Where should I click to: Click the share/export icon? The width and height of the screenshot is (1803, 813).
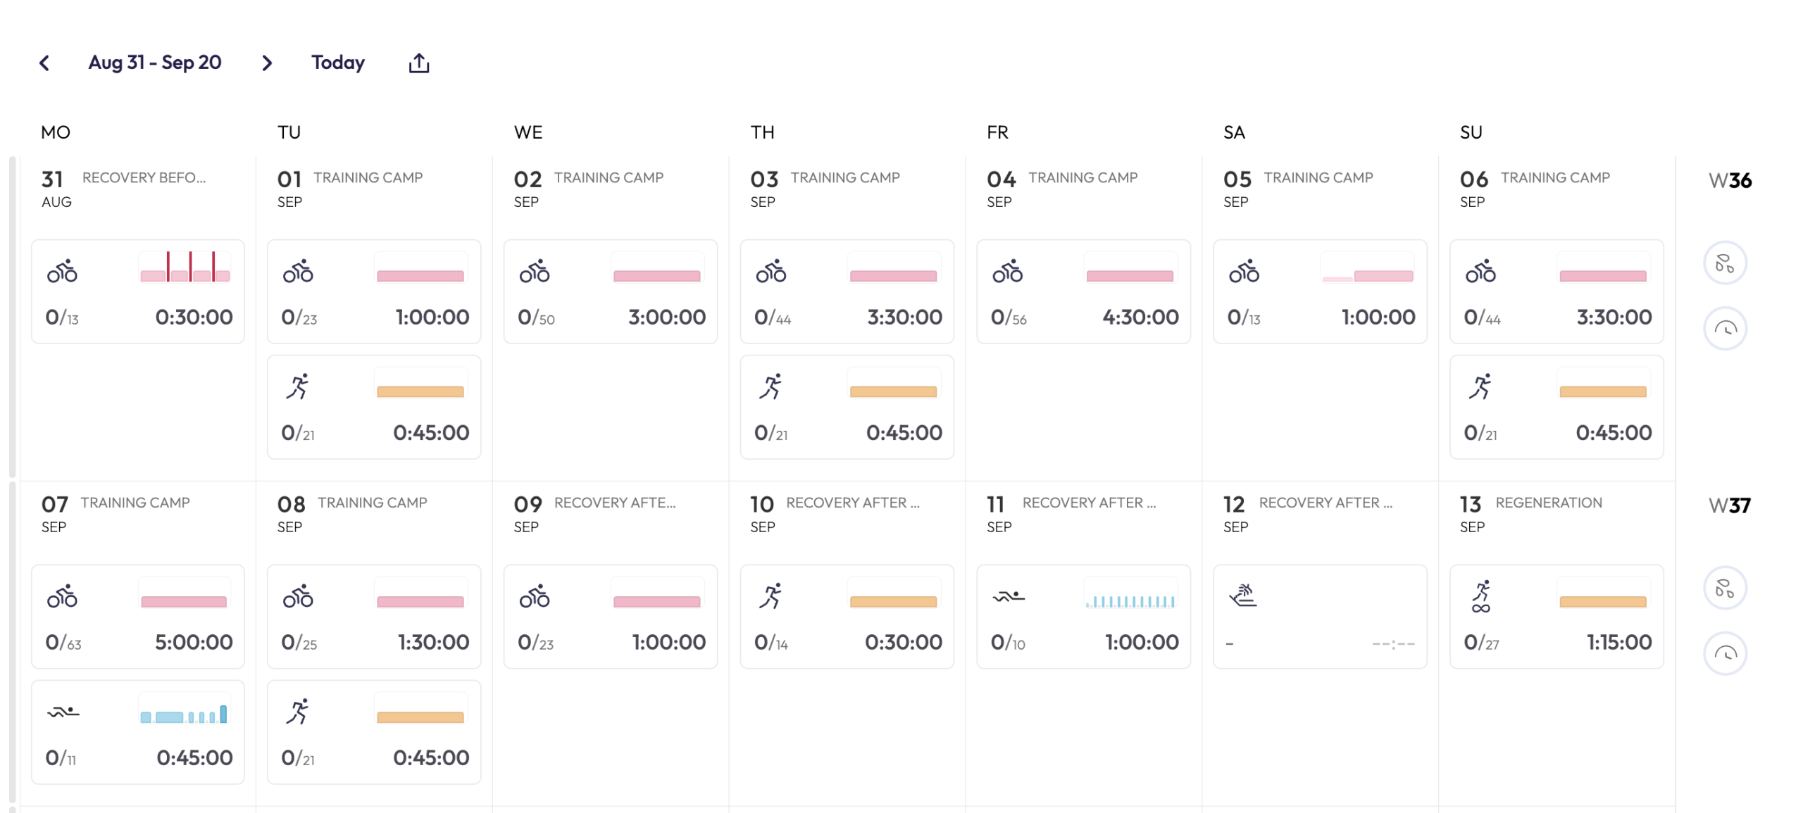click(x=419, y=63)
